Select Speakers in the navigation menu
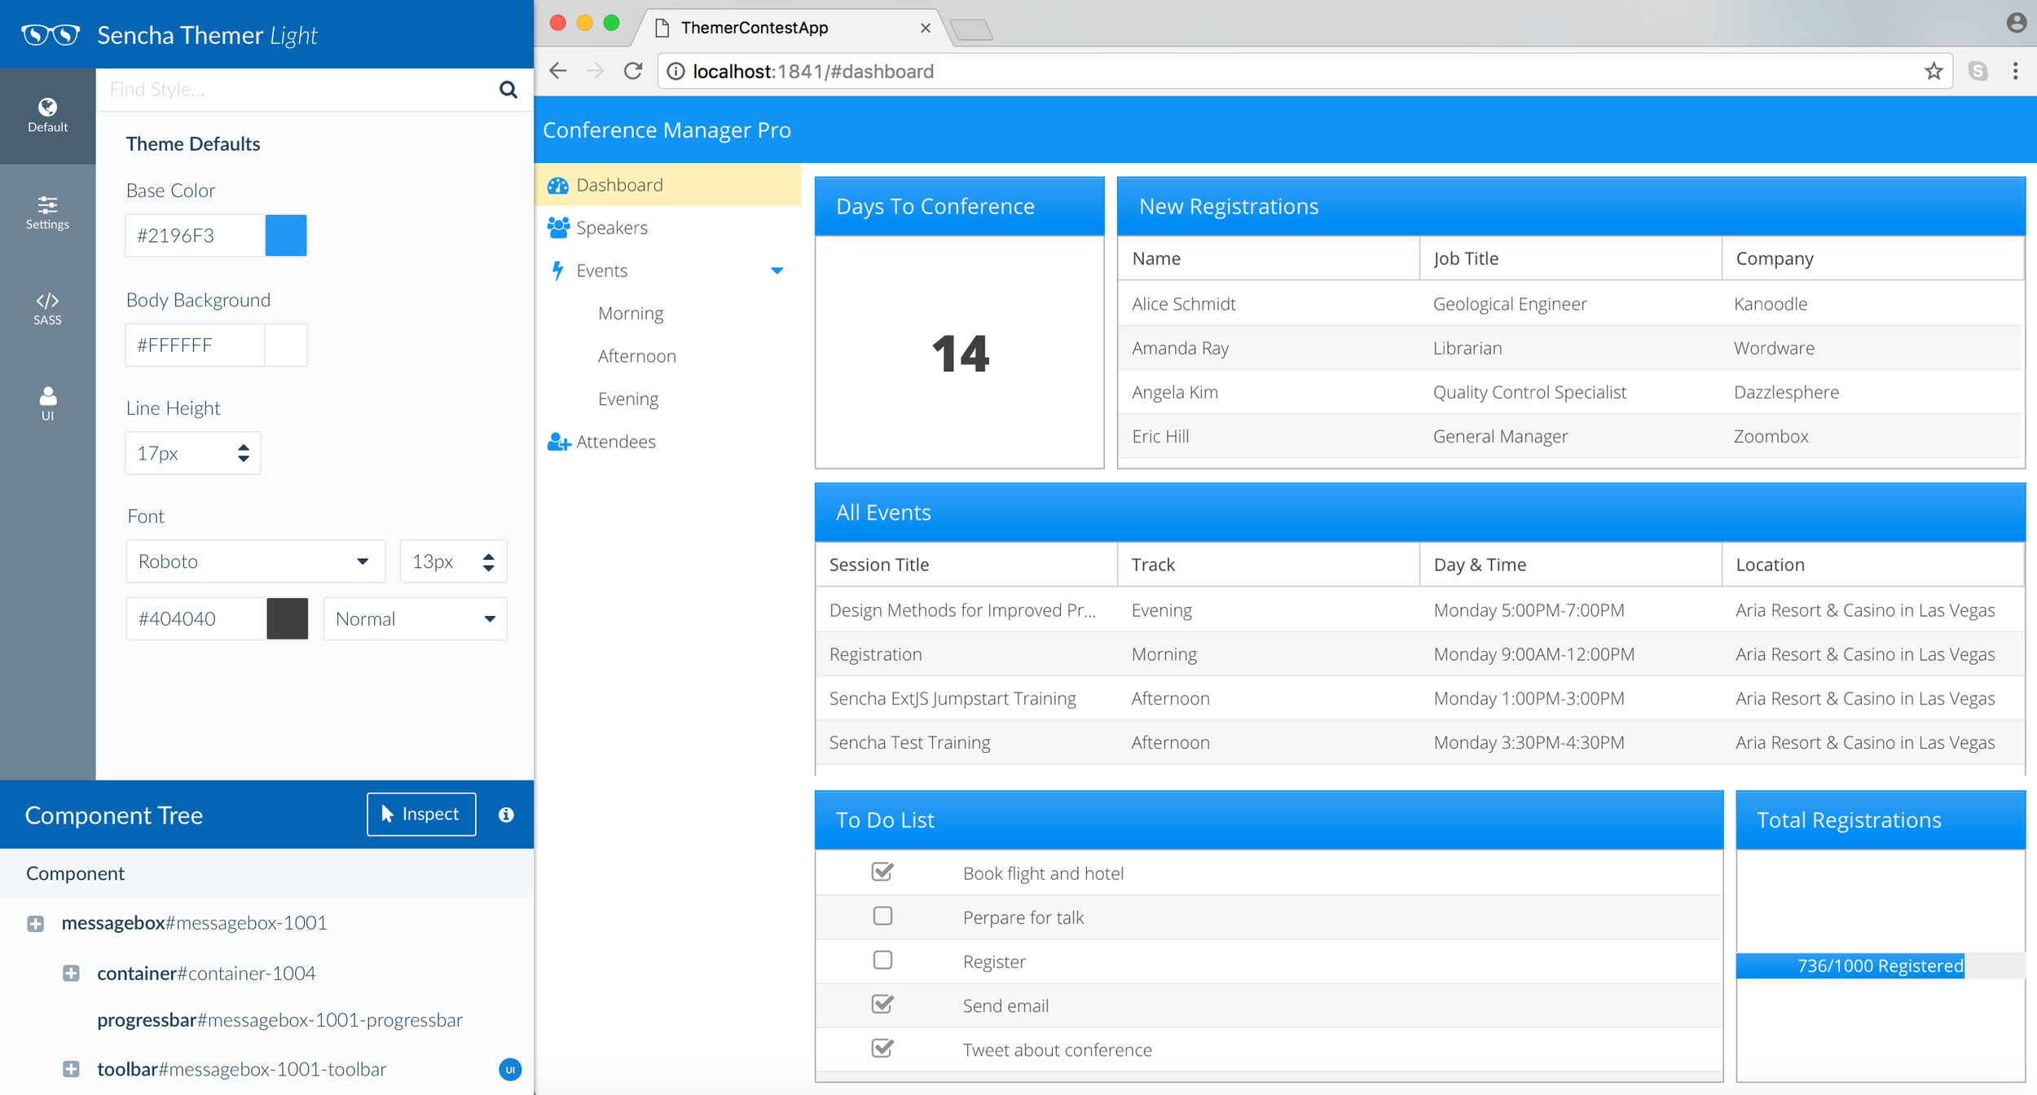This screenshot has height=1095, width=2037. 611,228
